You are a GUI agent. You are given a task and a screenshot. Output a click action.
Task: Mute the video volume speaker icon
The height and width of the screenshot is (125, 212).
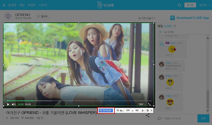14,104
